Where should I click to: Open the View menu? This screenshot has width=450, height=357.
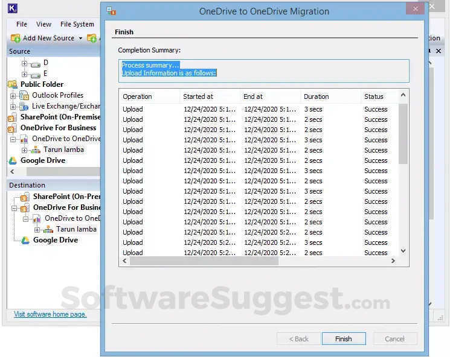(x=43, y=24)
